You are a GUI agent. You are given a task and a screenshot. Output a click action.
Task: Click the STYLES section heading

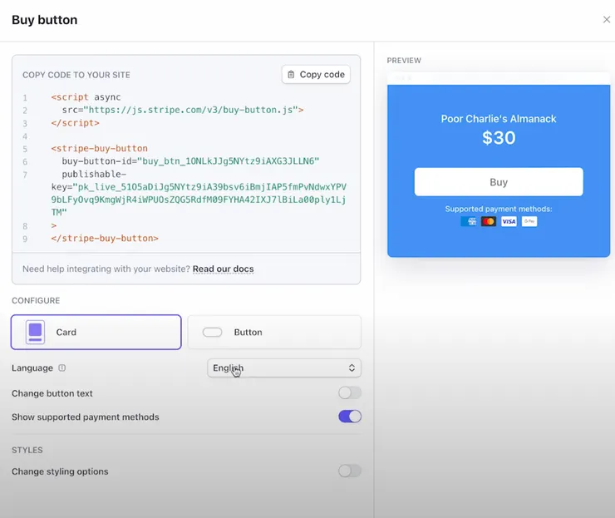pos(27,450)
